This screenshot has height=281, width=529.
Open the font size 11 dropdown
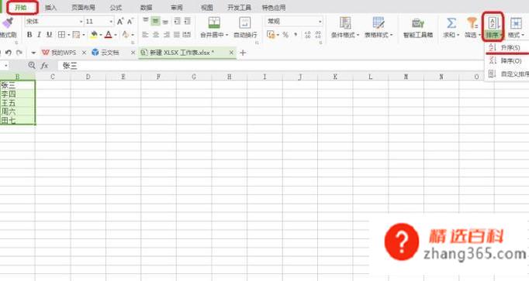111,22
